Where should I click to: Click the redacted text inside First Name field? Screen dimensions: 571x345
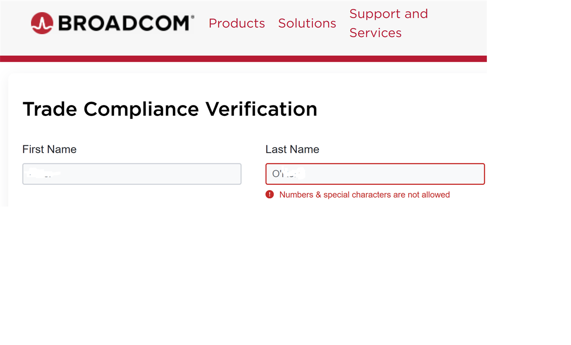tap(44, 173)
